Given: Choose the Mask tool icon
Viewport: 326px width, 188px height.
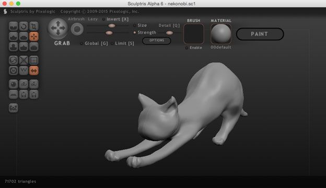Looking at the screenshot, I should pos(14,70).
